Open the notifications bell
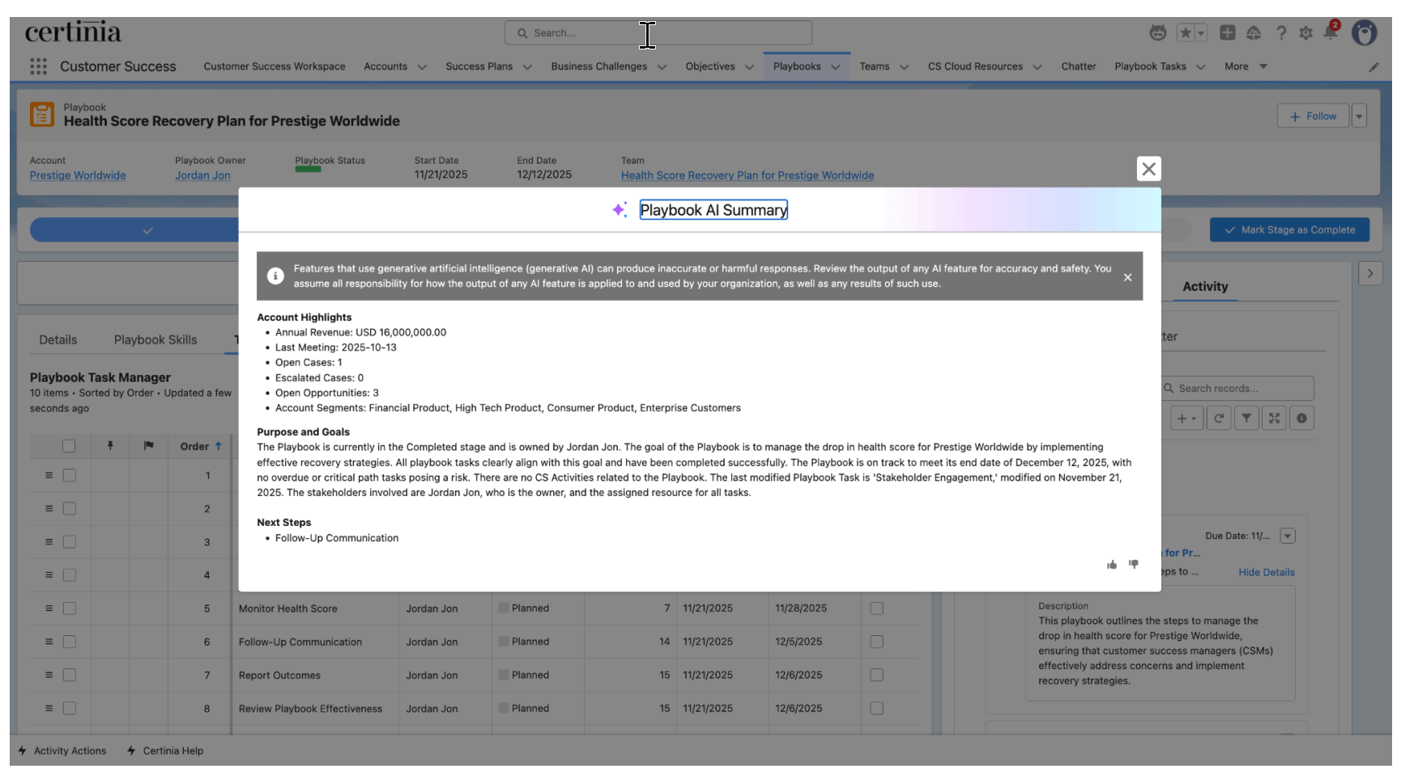Viewport: 1401px width, 773px height. 1330,33
